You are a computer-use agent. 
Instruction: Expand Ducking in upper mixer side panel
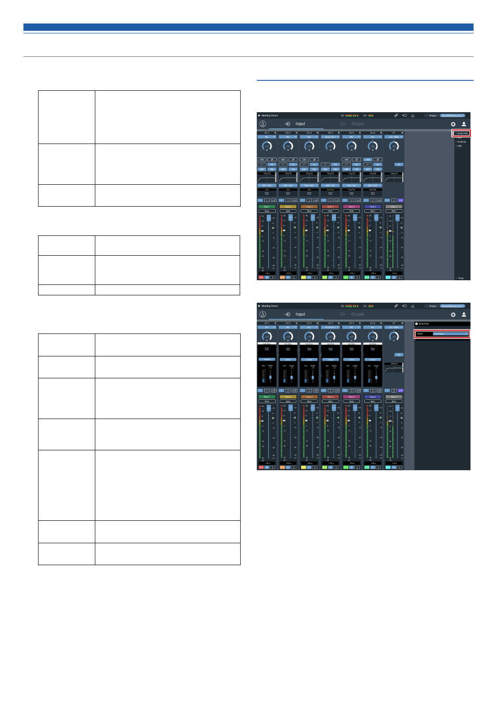461,141
